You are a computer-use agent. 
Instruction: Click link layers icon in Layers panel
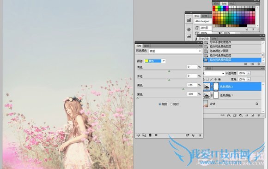pyautogui.click(x=222, y=115)
